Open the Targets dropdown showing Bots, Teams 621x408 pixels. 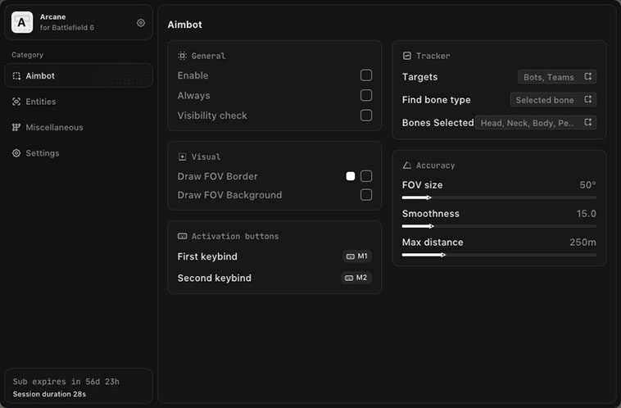coord(557,77)
